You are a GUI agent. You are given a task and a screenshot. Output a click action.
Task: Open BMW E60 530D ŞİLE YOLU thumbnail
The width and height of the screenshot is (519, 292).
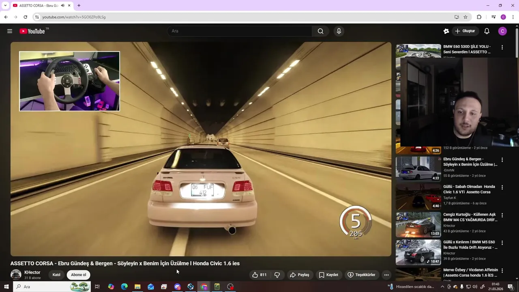pyautogui.click(x=418, y=51)
